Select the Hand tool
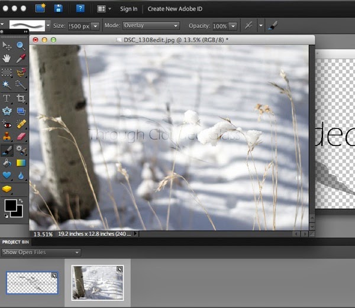This screenshot has height=308, width=355. [x=7, y=59]
